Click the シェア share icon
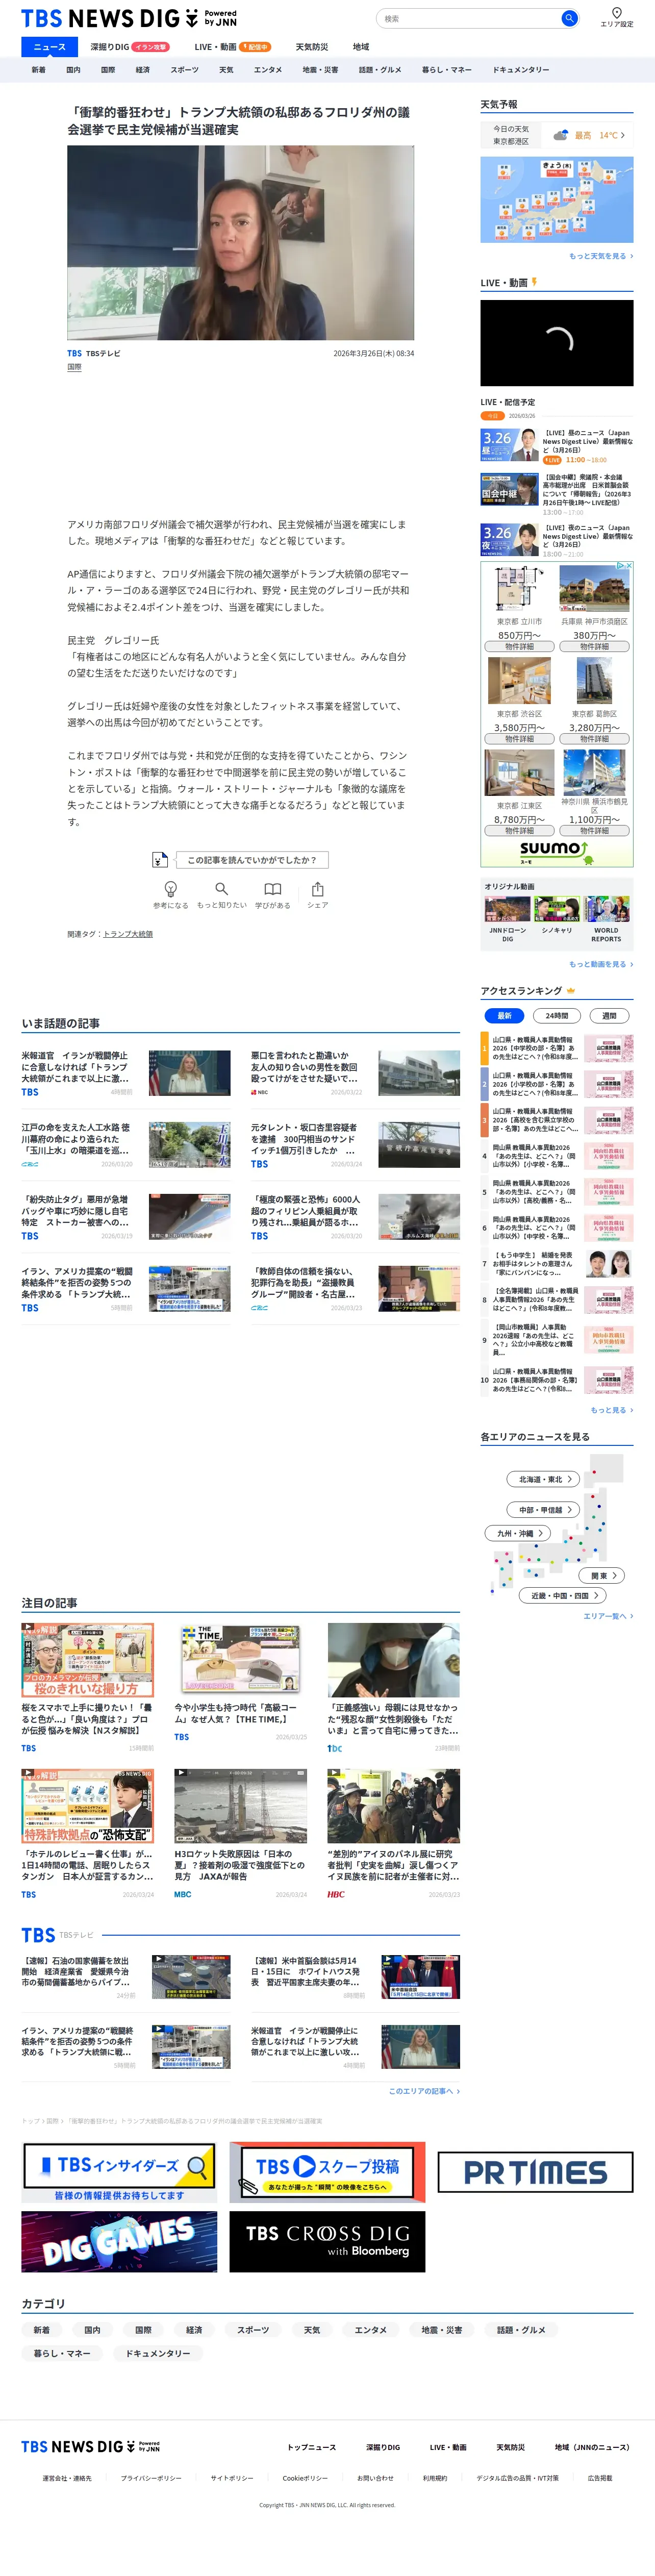655x2576 pixels. click(317, 889)
